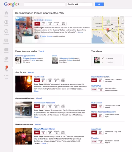The height and width of the screenshot is (152, 132).
Task: Click the Zagat badge for La Carta De Oaxaca
Action: pyautogui.click(x=37, y=24)
